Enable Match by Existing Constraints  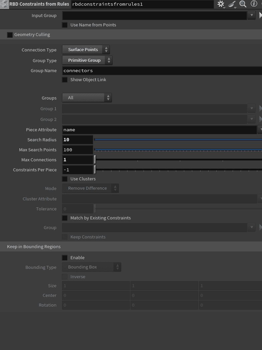(x=65, y=218)
